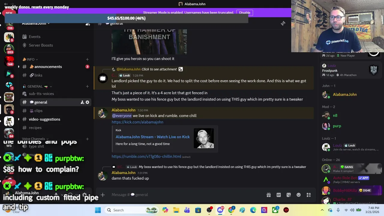Image resolution: width=384 pixels, height=216 pixels.
Task: Add channel to INFO category
Action: [x=87, y=59]
